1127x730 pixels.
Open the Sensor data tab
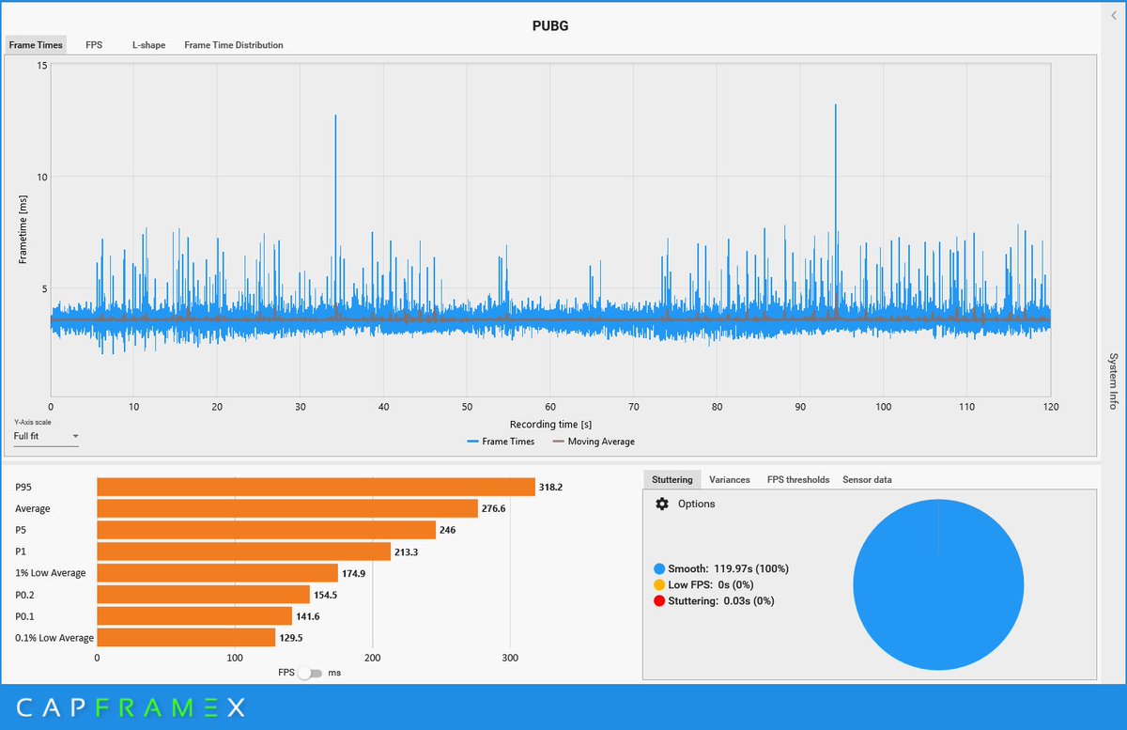tap(867, 479)
